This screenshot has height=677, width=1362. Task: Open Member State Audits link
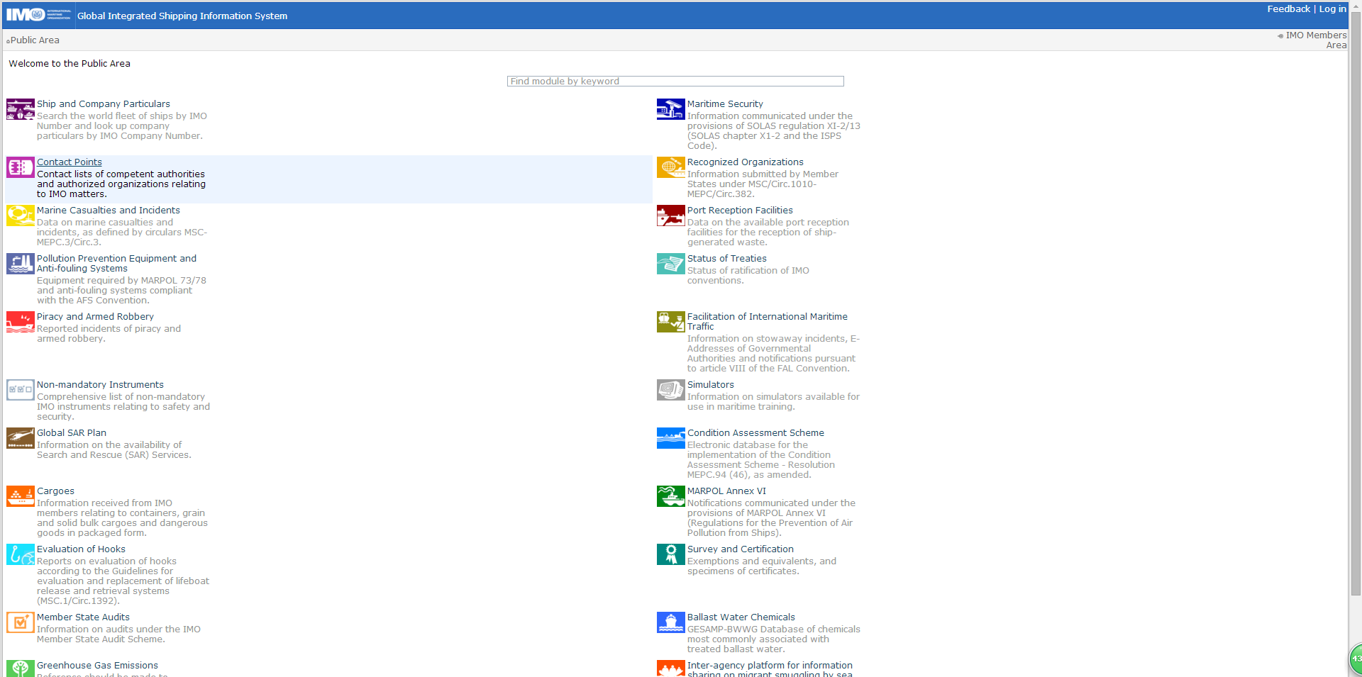coord(83,617)
